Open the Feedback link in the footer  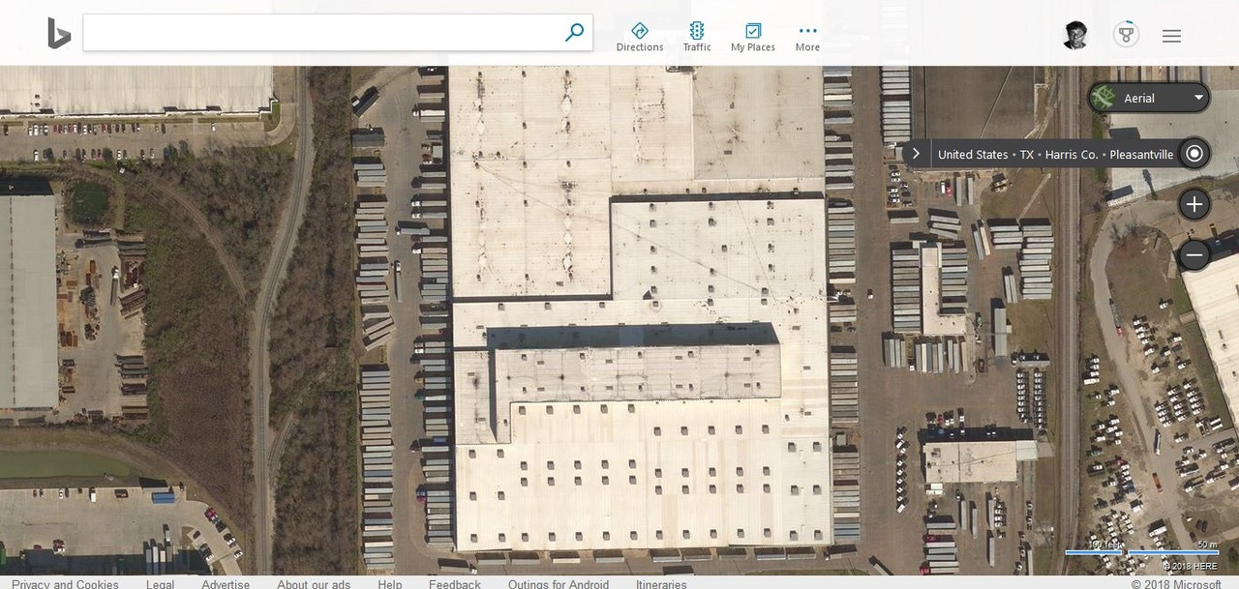[x=454, y=583]
